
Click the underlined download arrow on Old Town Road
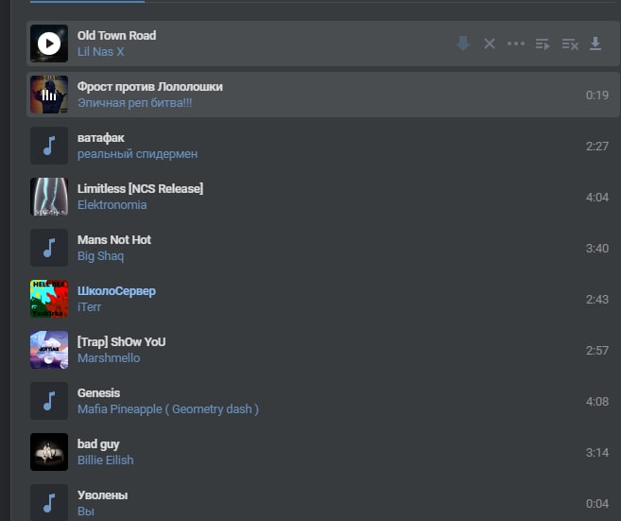coord(595,43)
